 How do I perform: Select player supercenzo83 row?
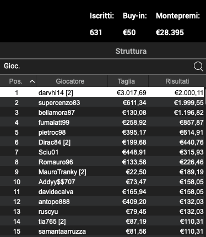click(102, 103)
